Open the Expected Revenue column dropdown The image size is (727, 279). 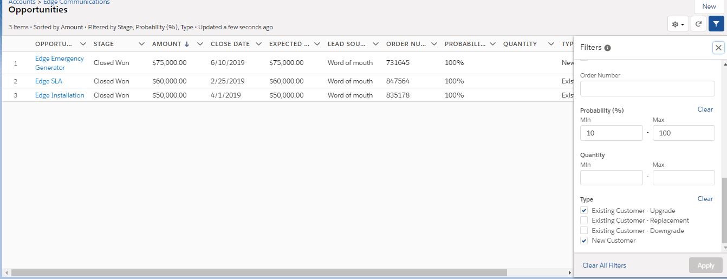click(317, 44)
